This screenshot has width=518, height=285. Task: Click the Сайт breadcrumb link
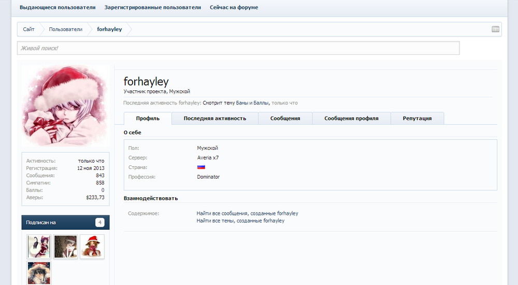pos(29,29)
